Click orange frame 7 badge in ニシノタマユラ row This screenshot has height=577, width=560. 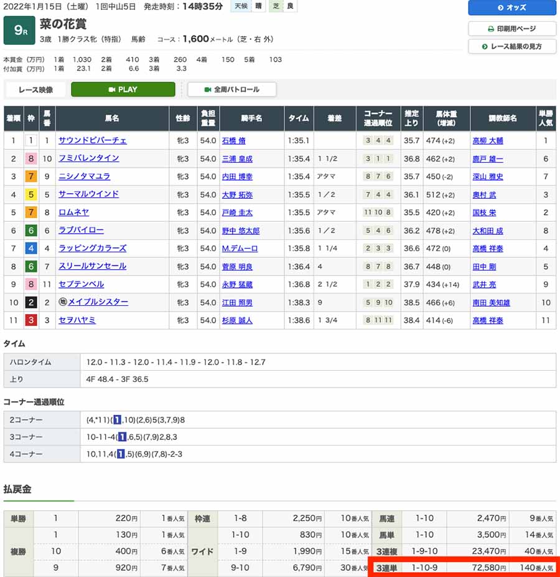tap(31, 176)
